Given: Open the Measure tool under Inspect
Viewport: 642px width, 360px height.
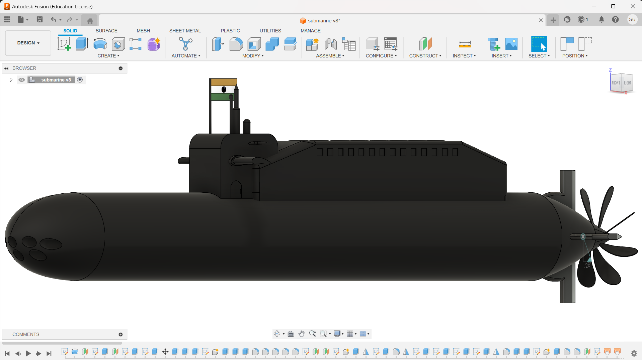Looking at the screenshot, I should [x=464, y=44].
